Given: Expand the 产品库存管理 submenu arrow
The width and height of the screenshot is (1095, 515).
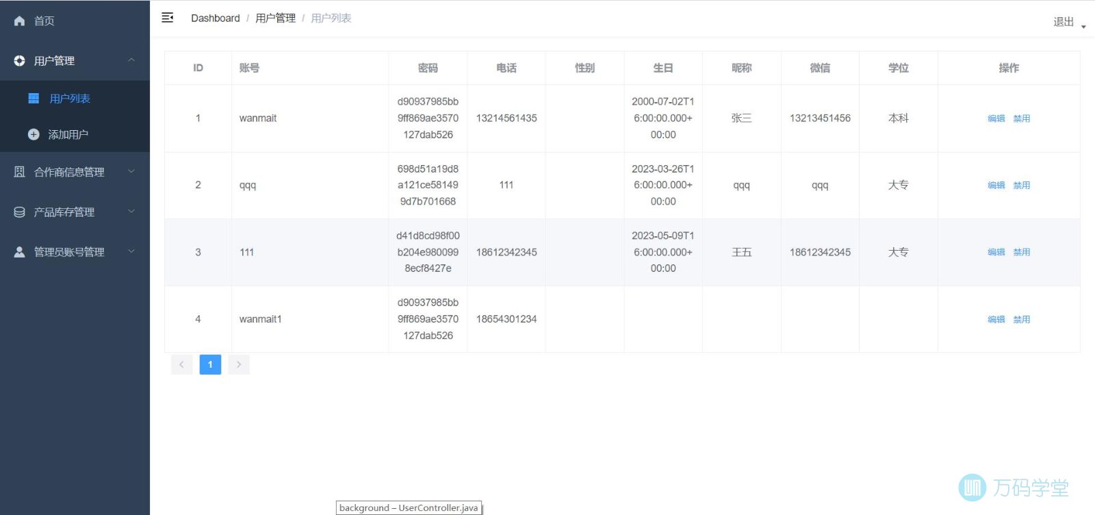Looking at the screenshot, I should point(131,212).
